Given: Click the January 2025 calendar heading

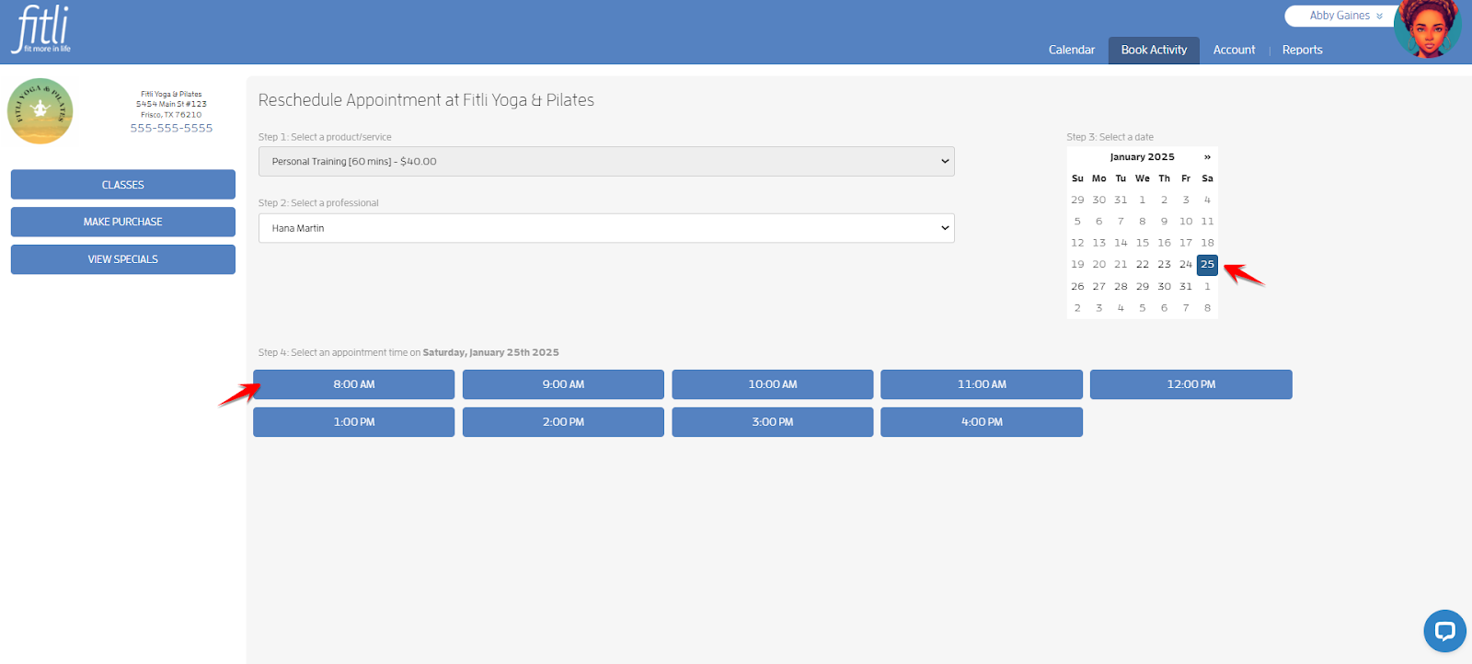Looking at the screenshot, I should click(x=1142, y=157).
